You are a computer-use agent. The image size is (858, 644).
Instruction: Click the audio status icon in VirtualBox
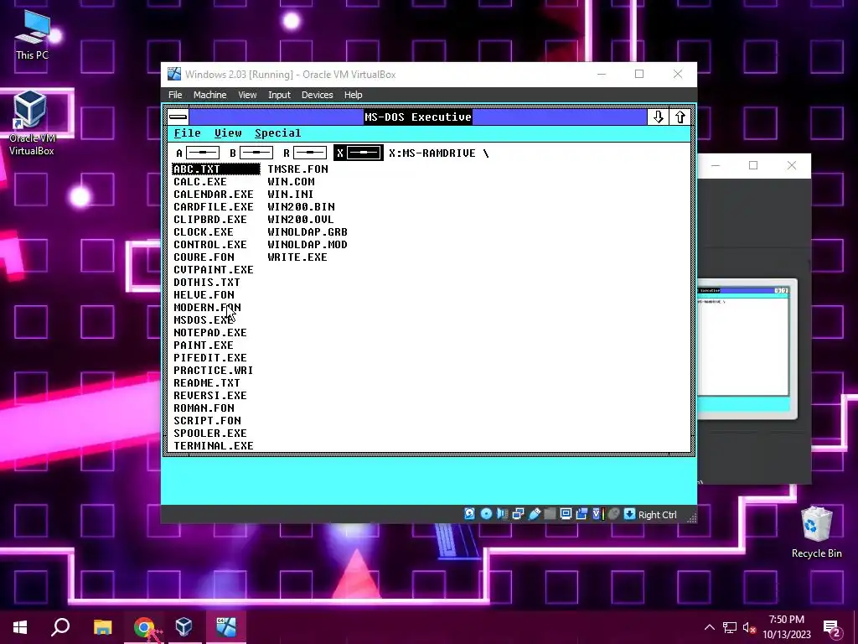point(502,514)
